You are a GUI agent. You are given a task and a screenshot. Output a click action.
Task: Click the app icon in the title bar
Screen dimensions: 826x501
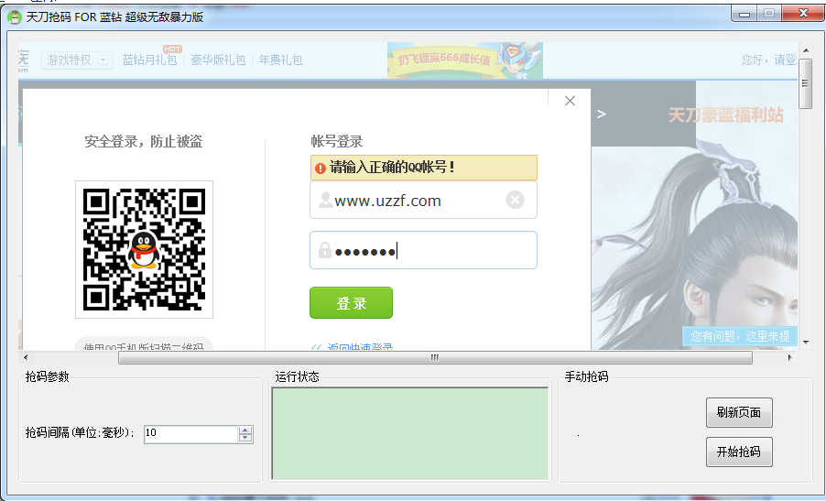15,16
